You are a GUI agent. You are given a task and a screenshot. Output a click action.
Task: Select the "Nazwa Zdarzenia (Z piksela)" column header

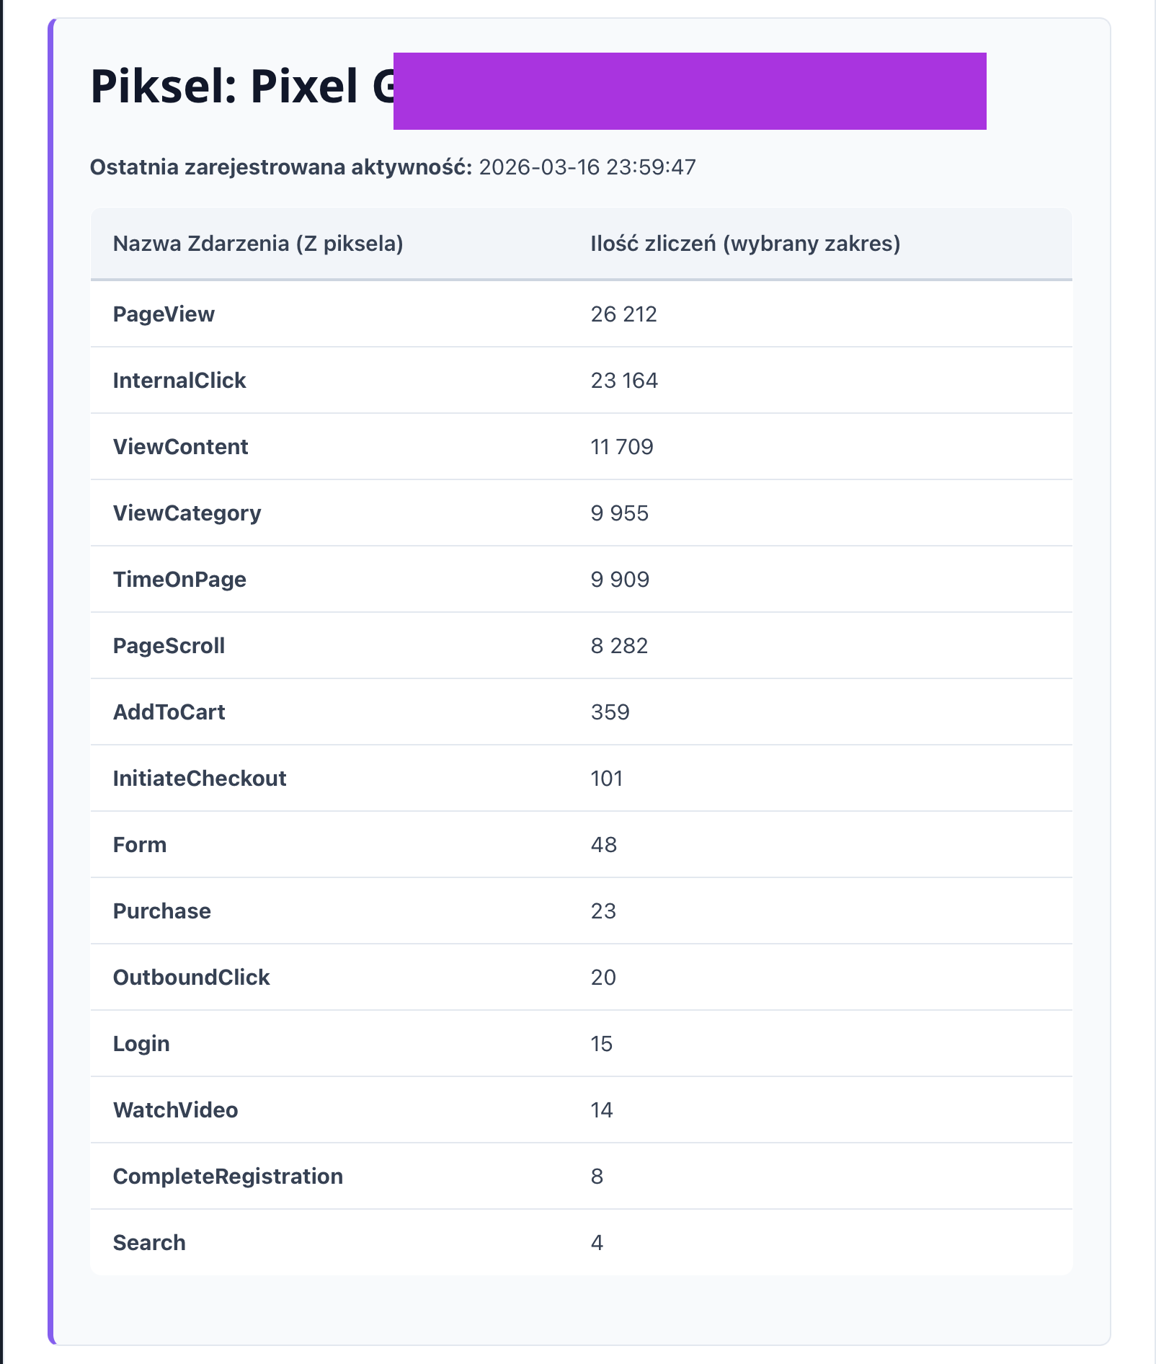click(x=257, y=244)
